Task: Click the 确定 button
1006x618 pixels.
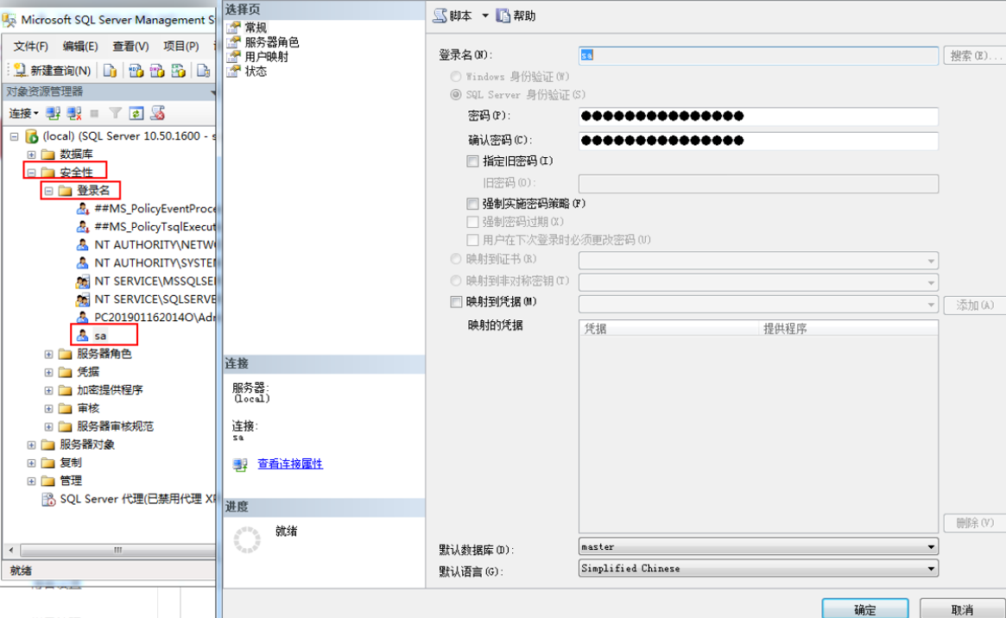Action: (865, 609)
